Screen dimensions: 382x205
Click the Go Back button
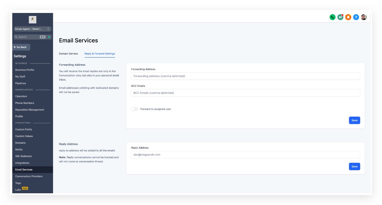(22, 47)
